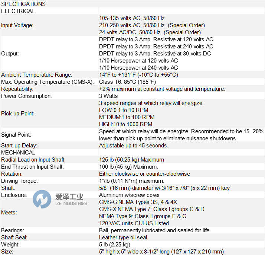
Task: Click the Bearings label cell
Action: (12, 230)
